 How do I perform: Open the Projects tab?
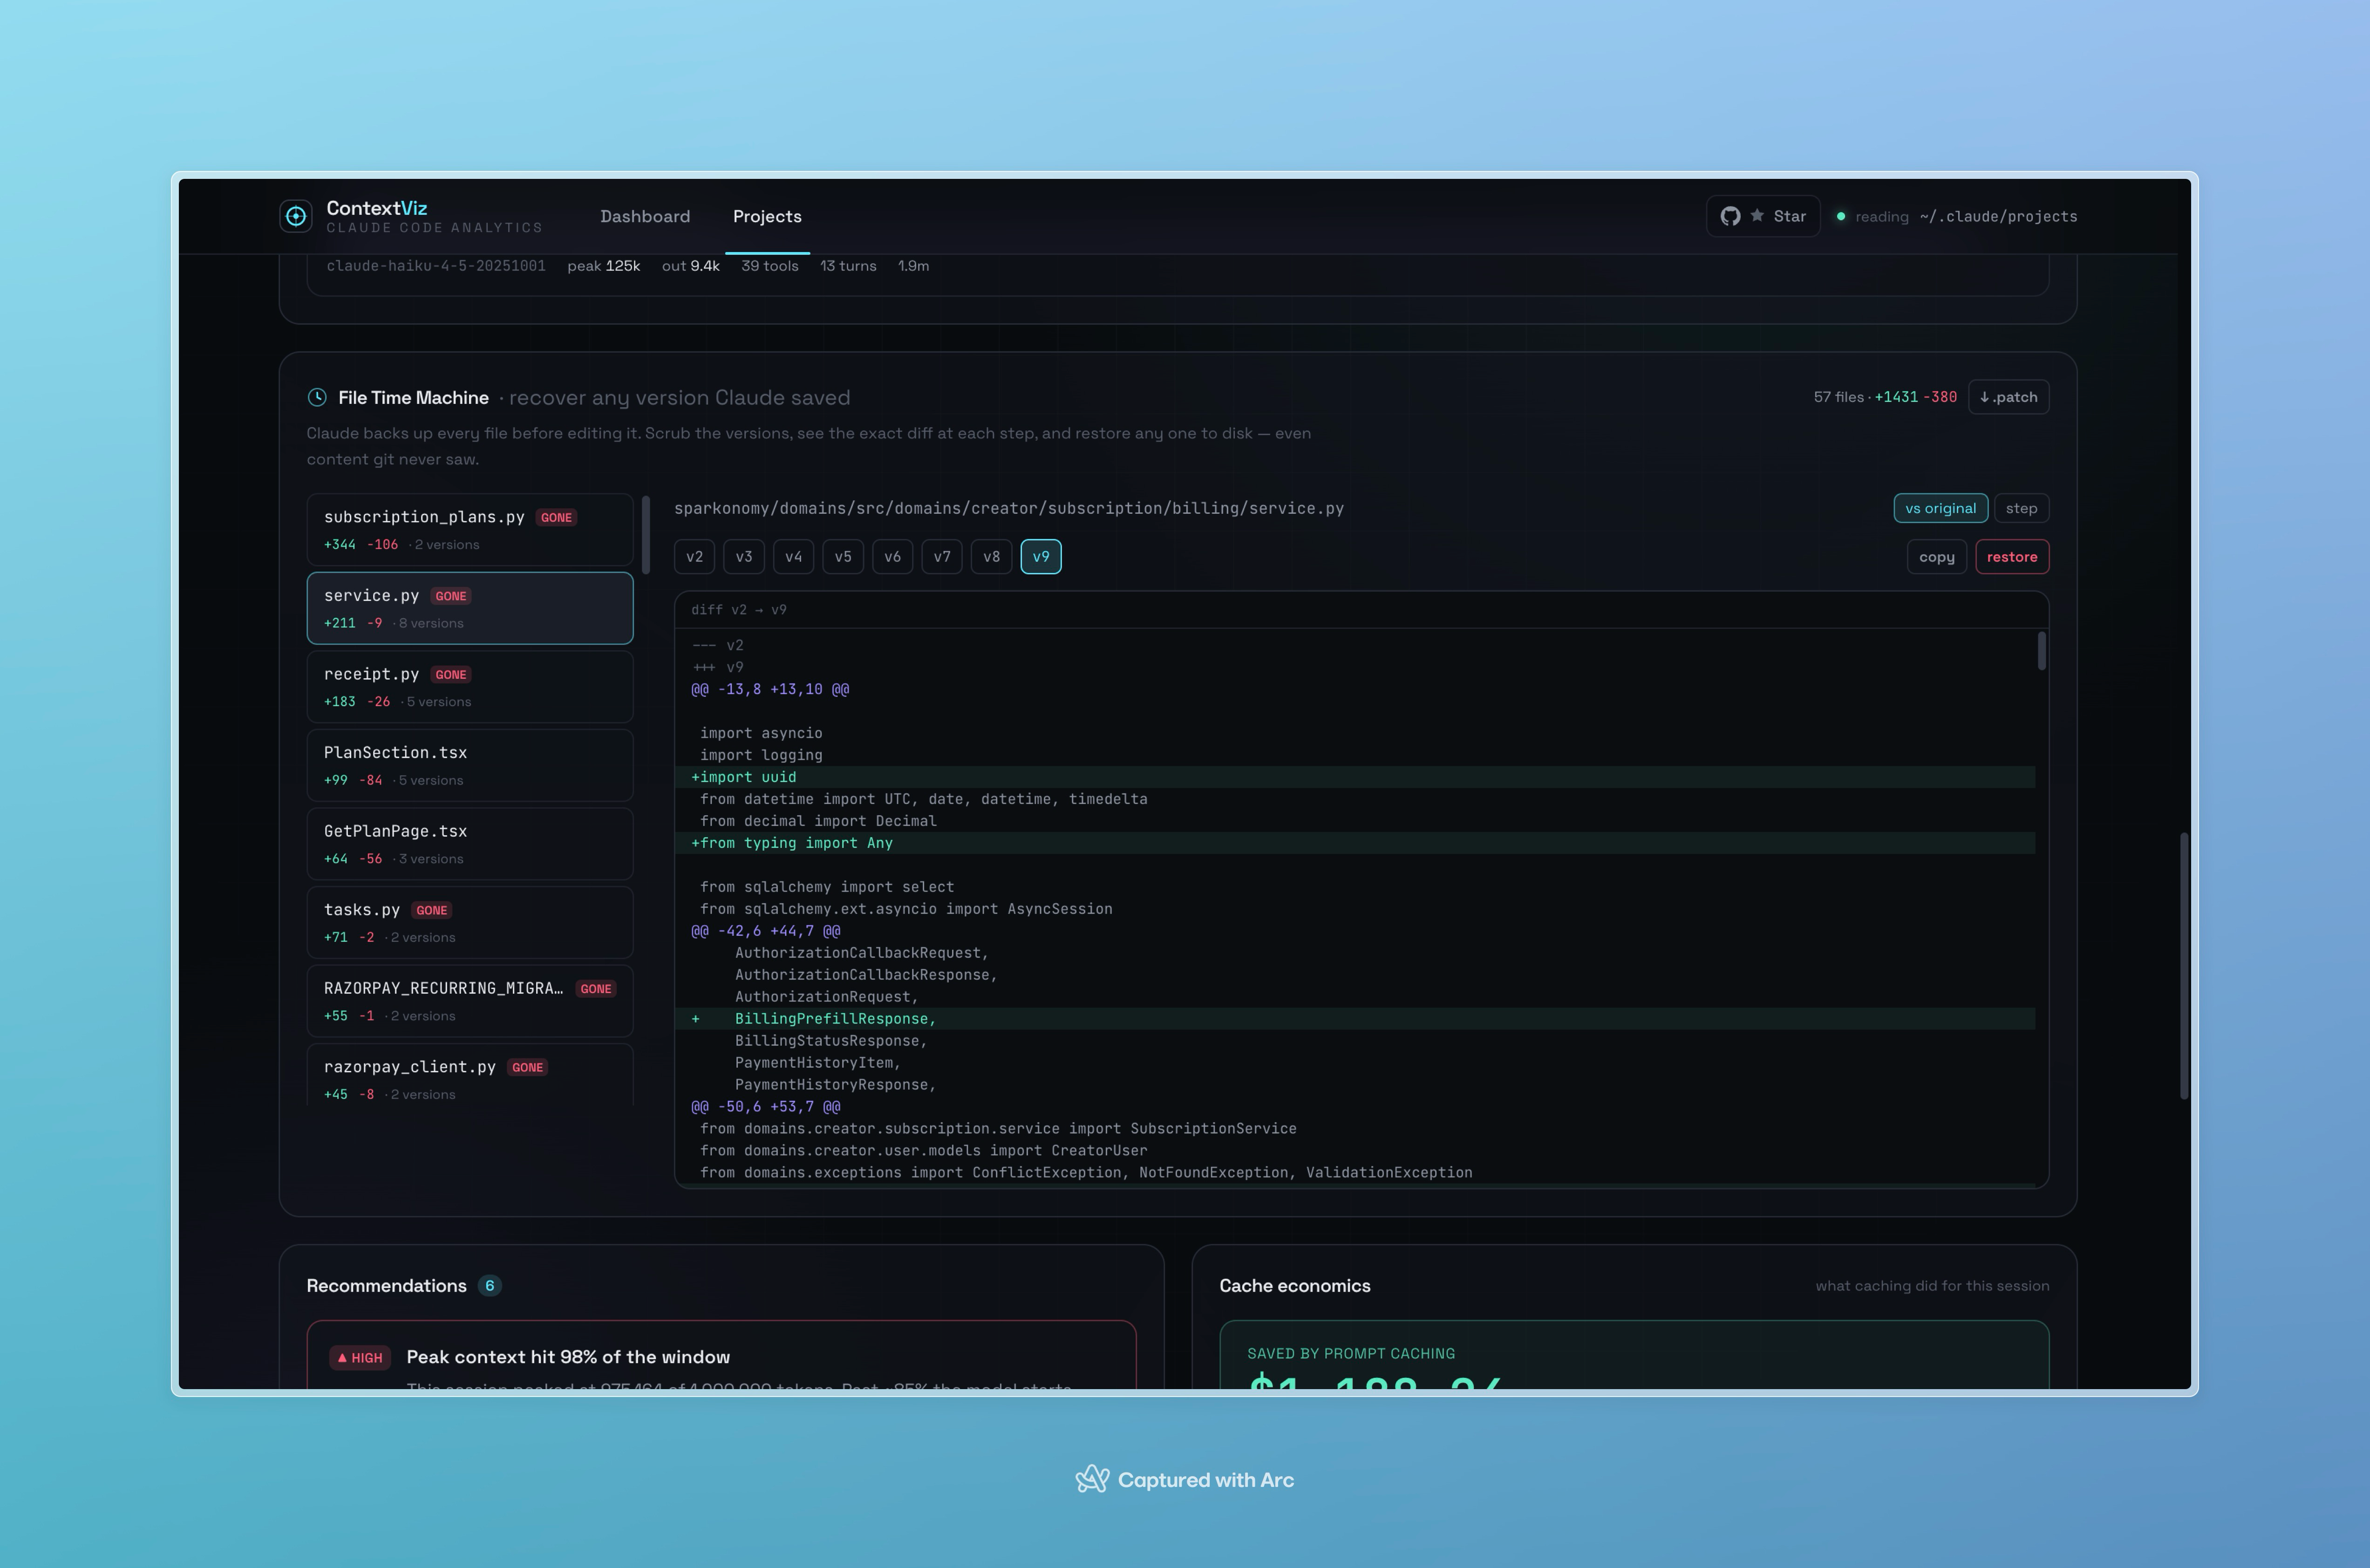pos(767,216)
